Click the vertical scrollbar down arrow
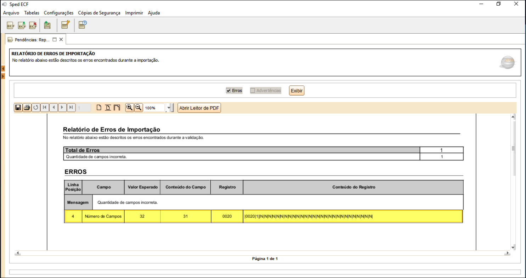The height and width of the screenshot is (278, 526). pyautogui.click(x=513, y=247)
